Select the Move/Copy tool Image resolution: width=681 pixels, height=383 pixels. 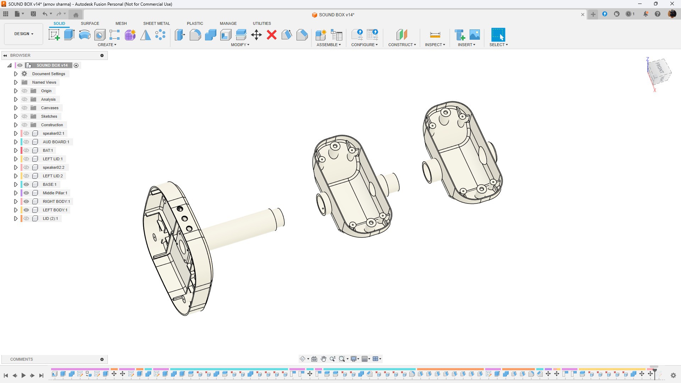click(256, 35)
